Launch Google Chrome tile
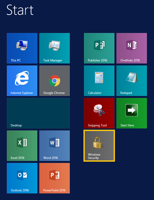 coord(55,81)
